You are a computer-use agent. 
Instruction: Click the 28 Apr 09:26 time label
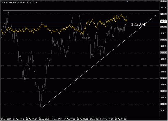(108, 119)
